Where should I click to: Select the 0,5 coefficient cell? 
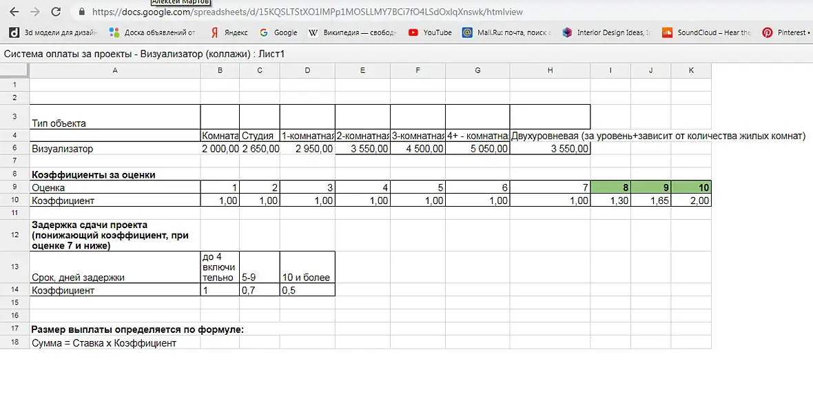click(x=307, y=290)
